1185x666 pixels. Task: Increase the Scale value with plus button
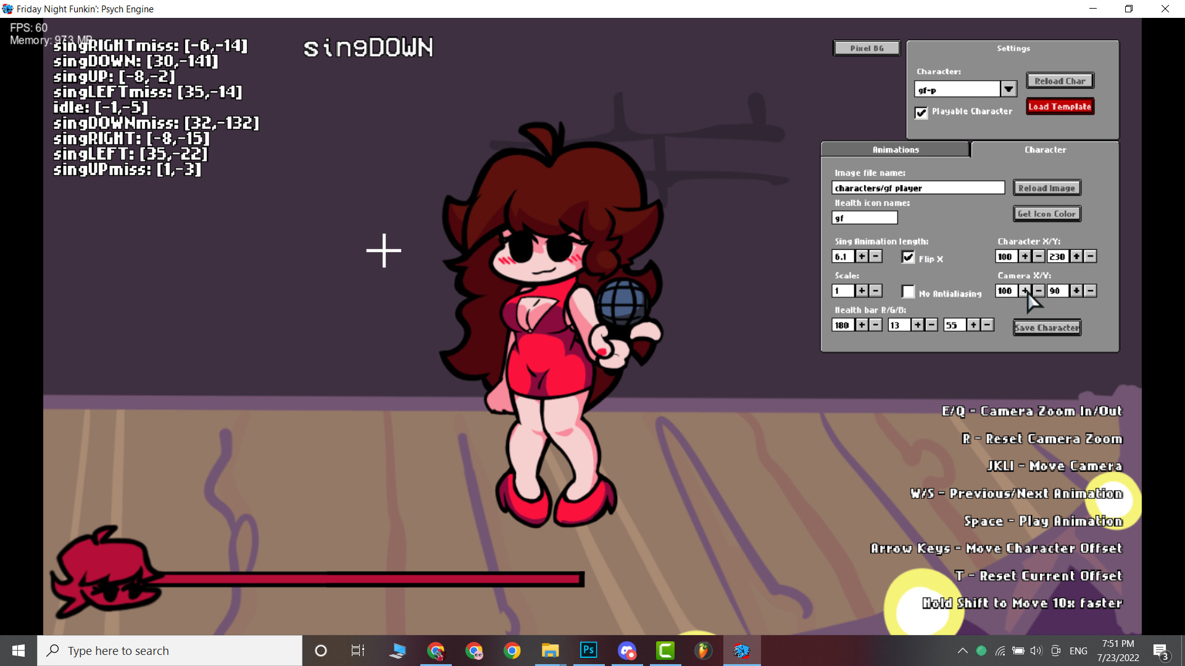click(x=862, y=290)
